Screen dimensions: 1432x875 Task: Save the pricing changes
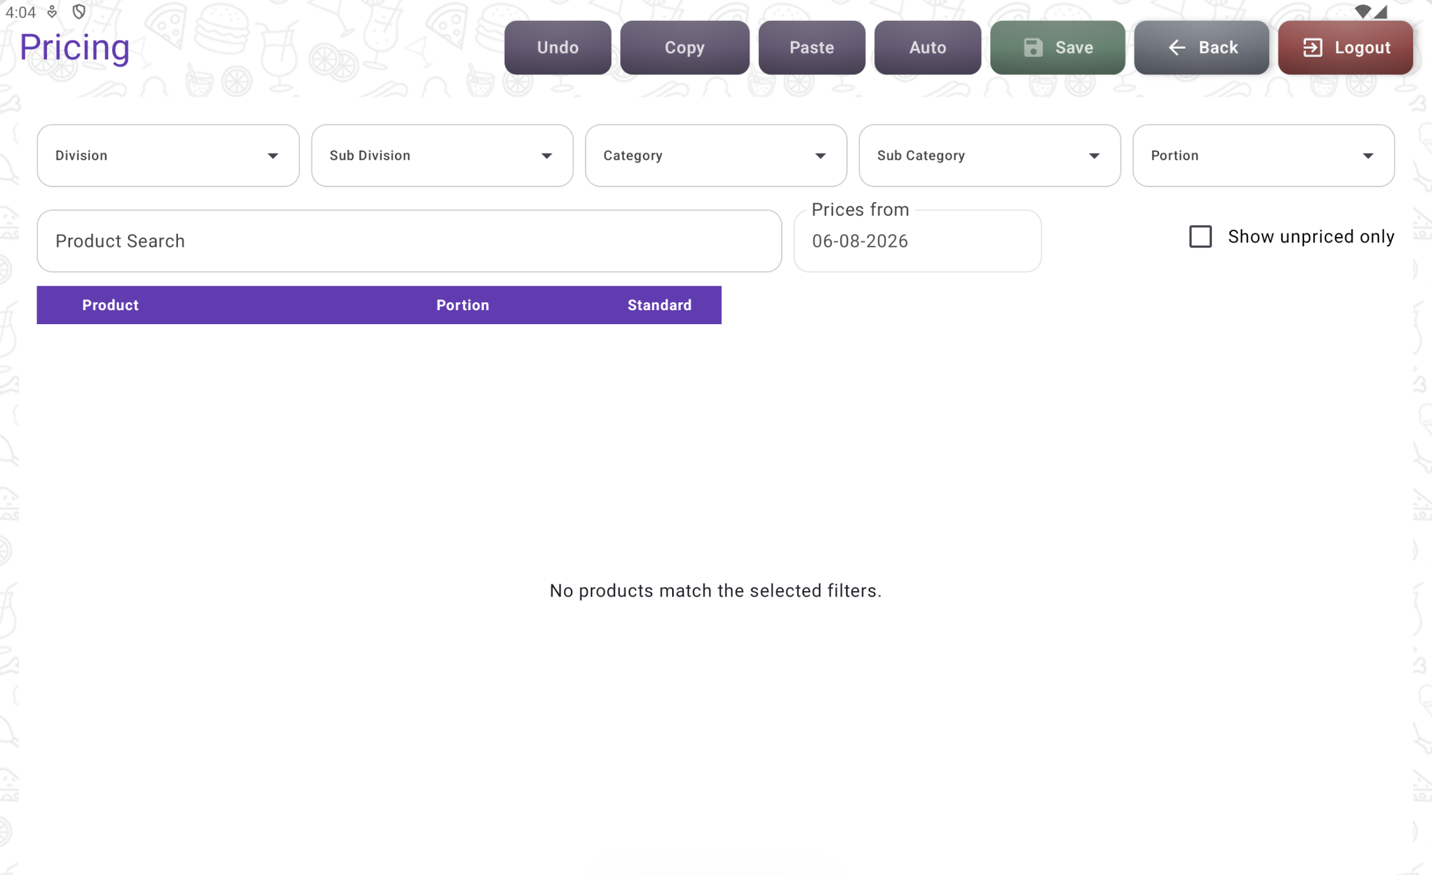[1057, 48]
